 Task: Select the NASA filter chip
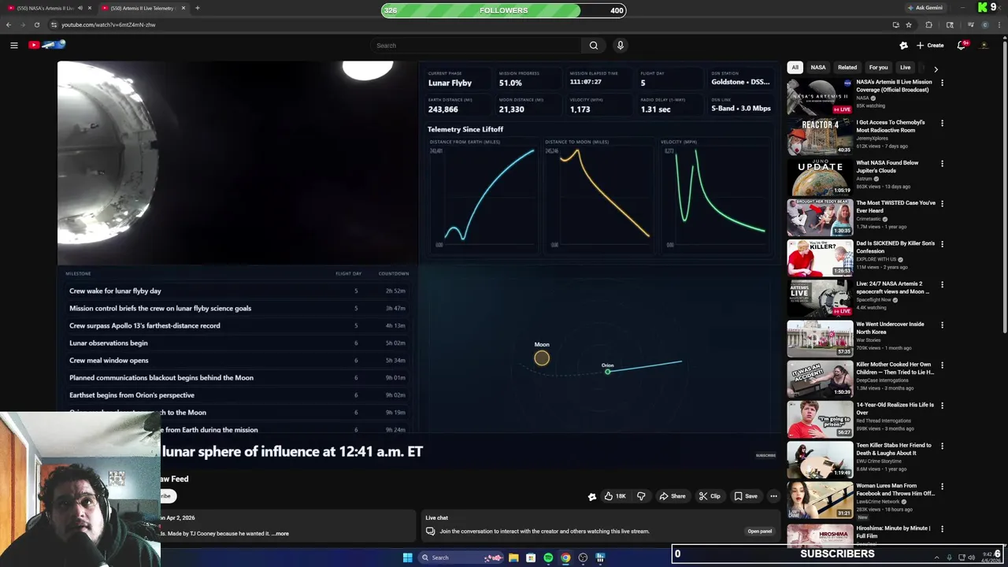pyautogui.click(x=818, y=68)
